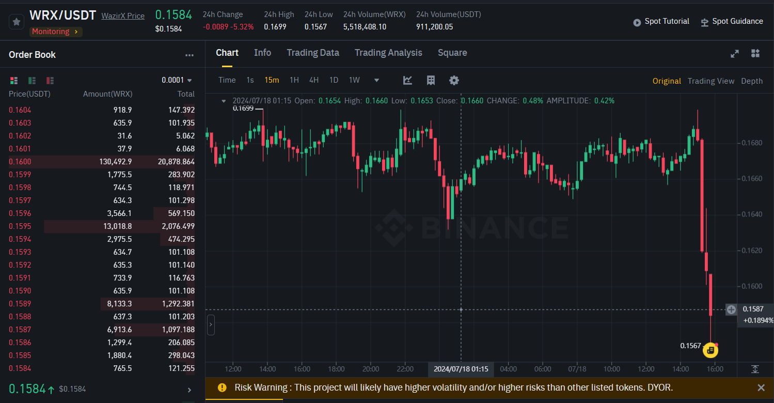Show only buy orders view

coord(32,81)
